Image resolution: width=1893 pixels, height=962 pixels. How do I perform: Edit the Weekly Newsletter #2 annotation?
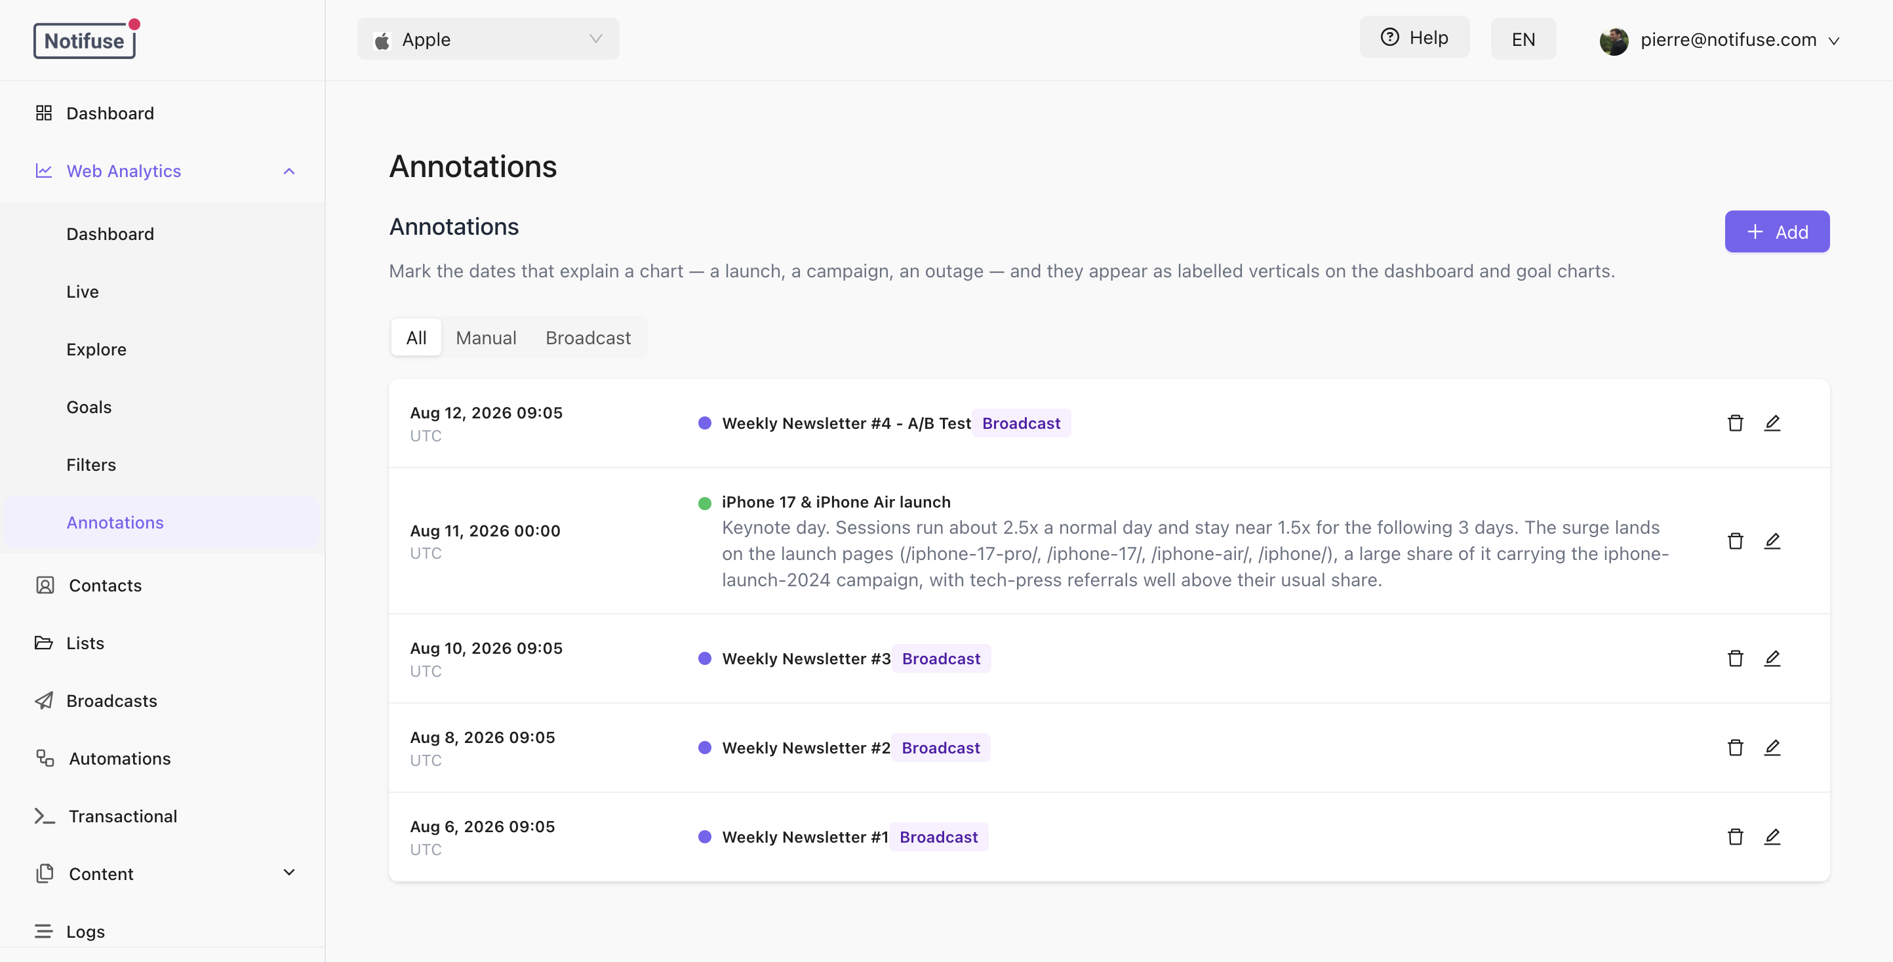coord(1772,748)
